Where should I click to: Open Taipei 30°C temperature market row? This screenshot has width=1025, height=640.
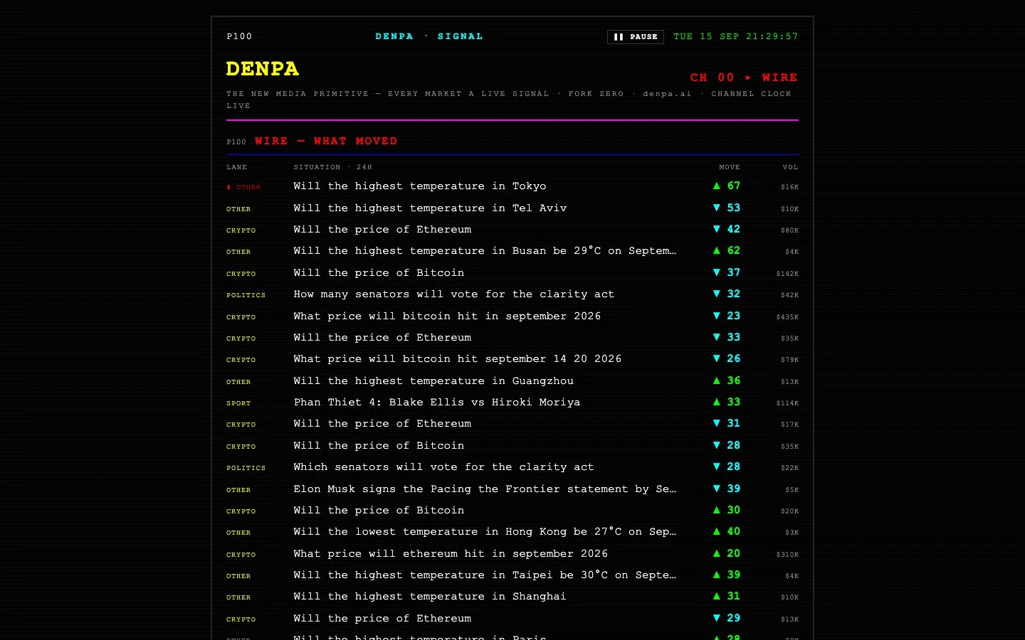pos(512,575)
